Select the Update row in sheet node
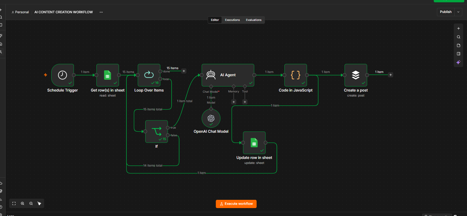This screenshot has height=216, width=467. [254, 143]
